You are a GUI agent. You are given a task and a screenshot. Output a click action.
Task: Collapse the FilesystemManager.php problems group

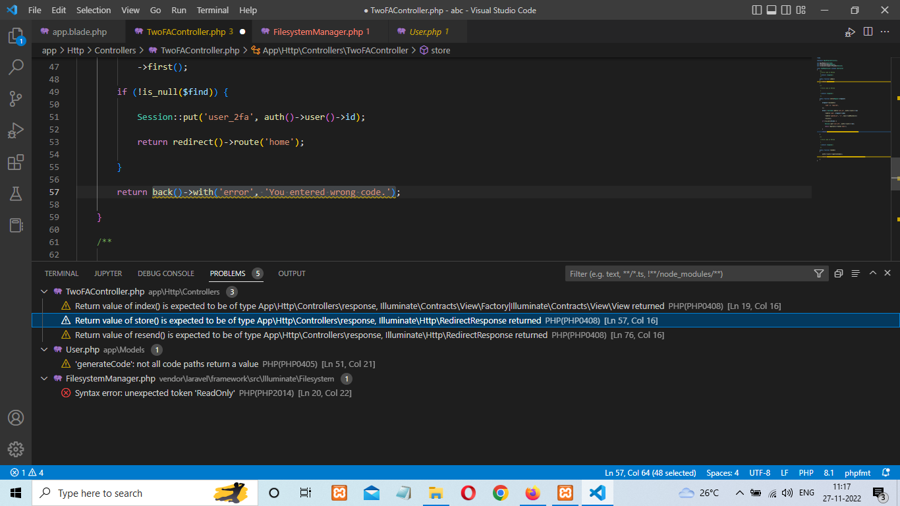pyautogui.click(x=44, y=379)
